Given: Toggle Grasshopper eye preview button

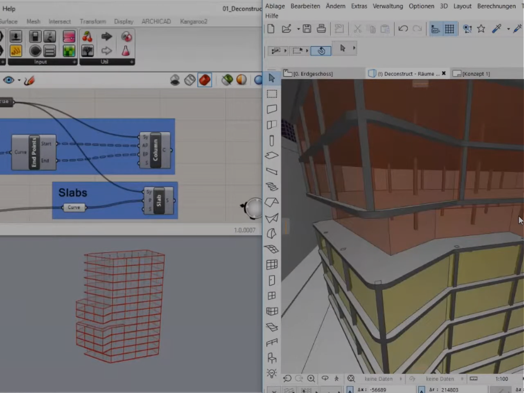Looking at the screenshot, I should point(8,80).
